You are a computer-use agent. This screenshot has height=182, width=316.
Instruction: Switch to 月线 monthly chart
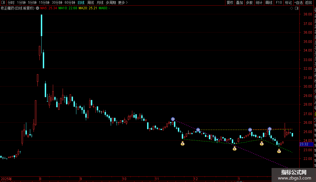click(100, 3)
